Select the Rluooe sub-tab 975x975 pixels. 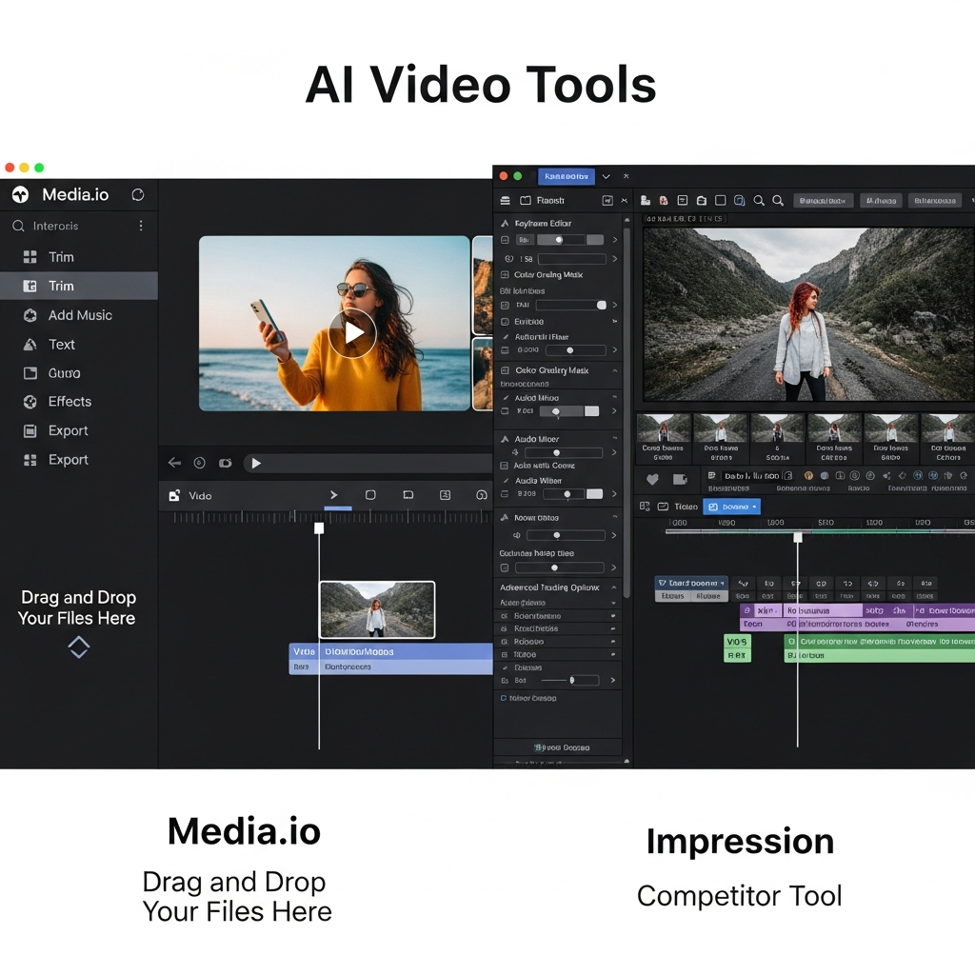point(708,596)
